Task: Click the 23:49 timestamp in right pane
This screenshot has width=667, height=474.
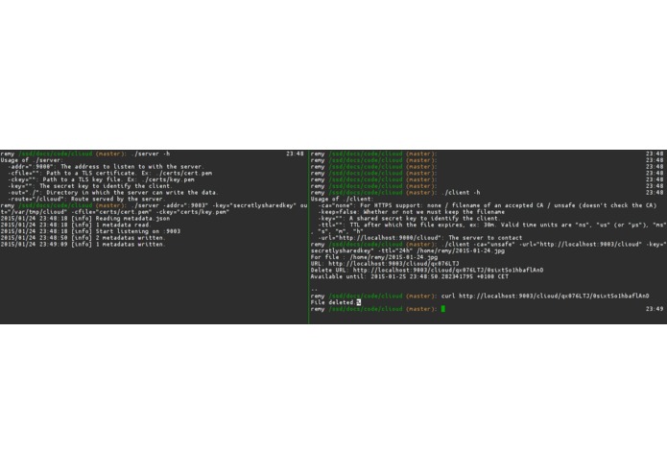Action: pyautogui.click(x=655, y=309)
